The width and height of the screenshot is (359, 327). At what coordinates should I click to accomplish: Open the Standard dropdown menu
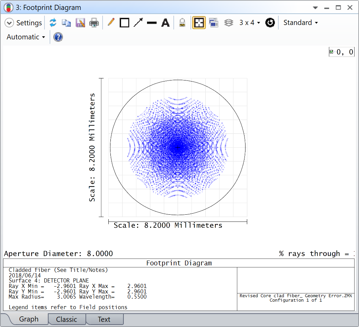point(301,23)
